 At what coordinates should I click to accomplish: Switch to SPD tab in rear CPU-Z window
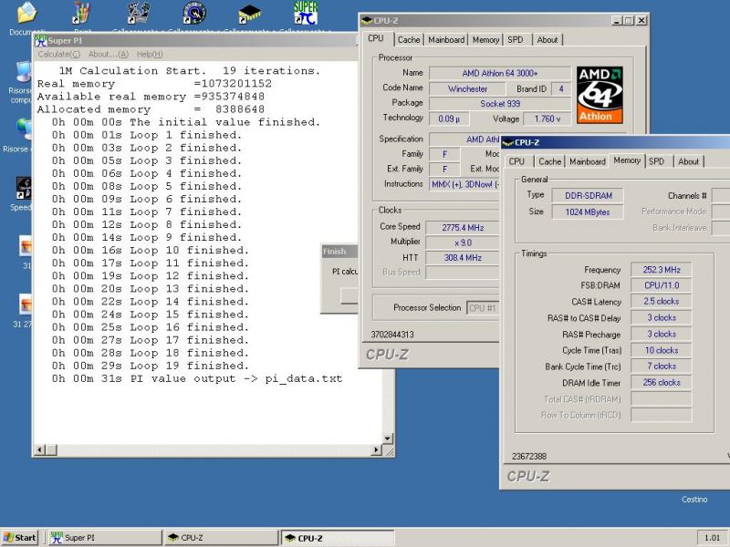(x=516, y=40)
